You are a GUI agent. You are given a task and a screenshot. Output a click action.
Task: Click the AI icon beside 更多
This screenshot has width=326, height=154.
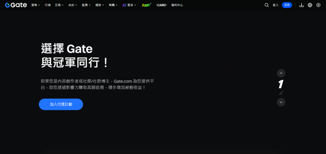coord(124,5)
